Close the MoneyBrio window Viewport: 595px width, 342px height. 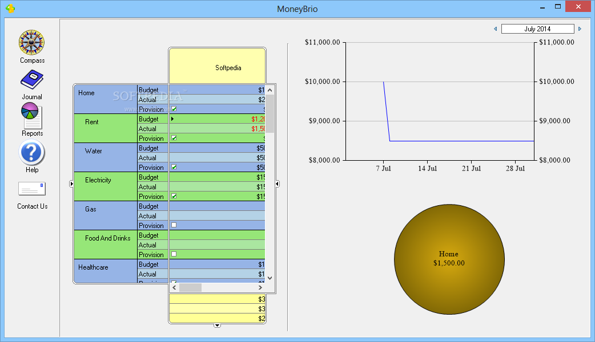click(x=578, y=6)
